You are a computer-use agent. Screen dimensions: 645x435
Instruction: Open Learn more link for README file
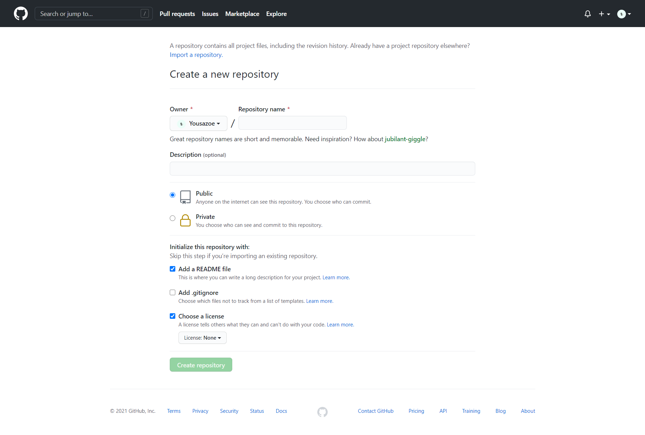336,278
